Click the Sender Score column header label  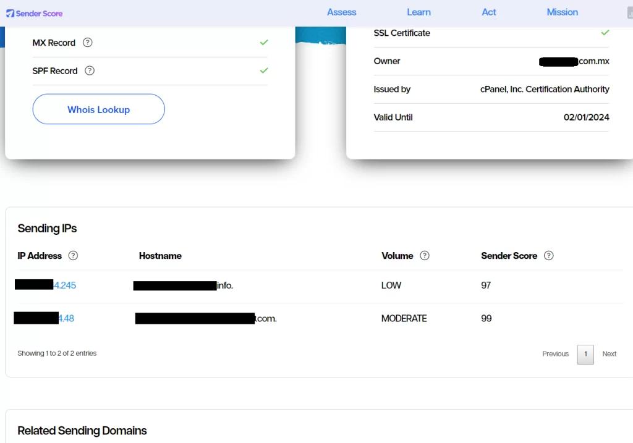[509, 256]
